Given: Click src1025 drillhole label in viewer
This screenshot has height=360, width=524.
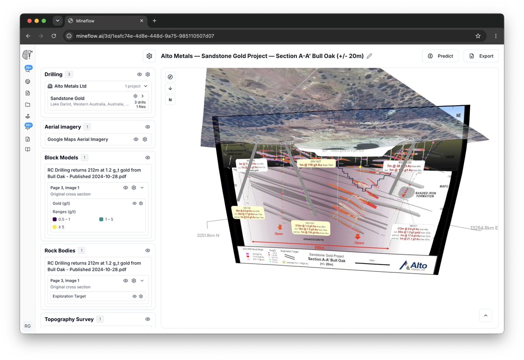Looking at the screenshot, I should click(414, 138).
